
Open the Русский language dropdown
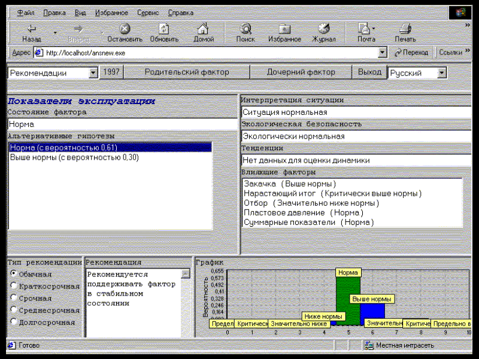441,73
